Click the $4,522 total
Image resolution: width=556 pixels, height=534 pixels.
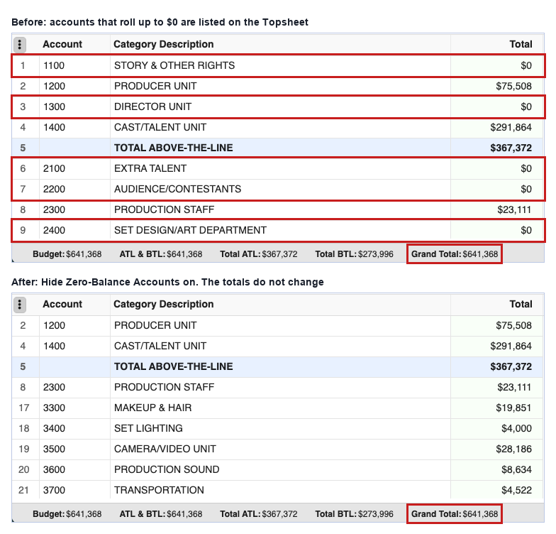coord(516,490)
